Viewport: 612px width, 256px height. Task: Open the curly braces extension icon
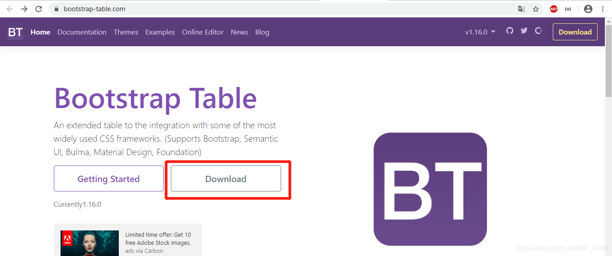(x=568, y=9)
